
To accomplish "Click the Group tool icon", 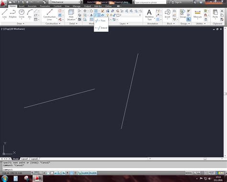I will click(x=182, y=14).
